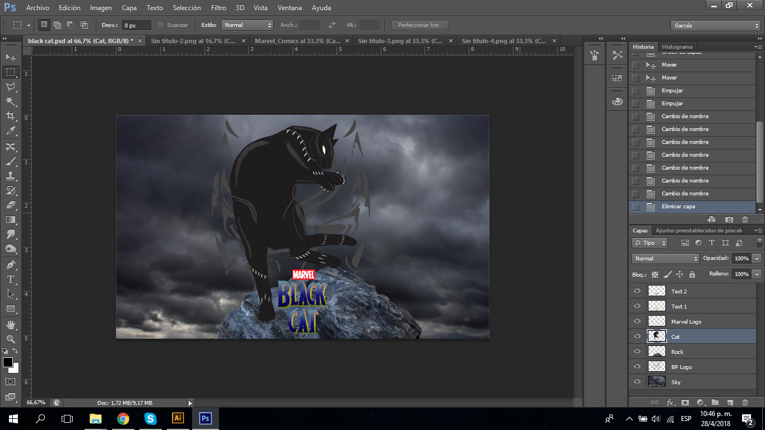Toggle visibility of the Sky layer
The width and height of the screenshot is (765, 430).
coord(637,381)
